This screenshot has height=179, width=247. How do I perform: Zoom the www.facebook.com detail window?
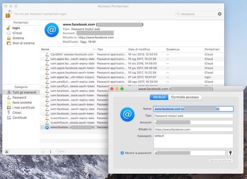click(122, 89)
